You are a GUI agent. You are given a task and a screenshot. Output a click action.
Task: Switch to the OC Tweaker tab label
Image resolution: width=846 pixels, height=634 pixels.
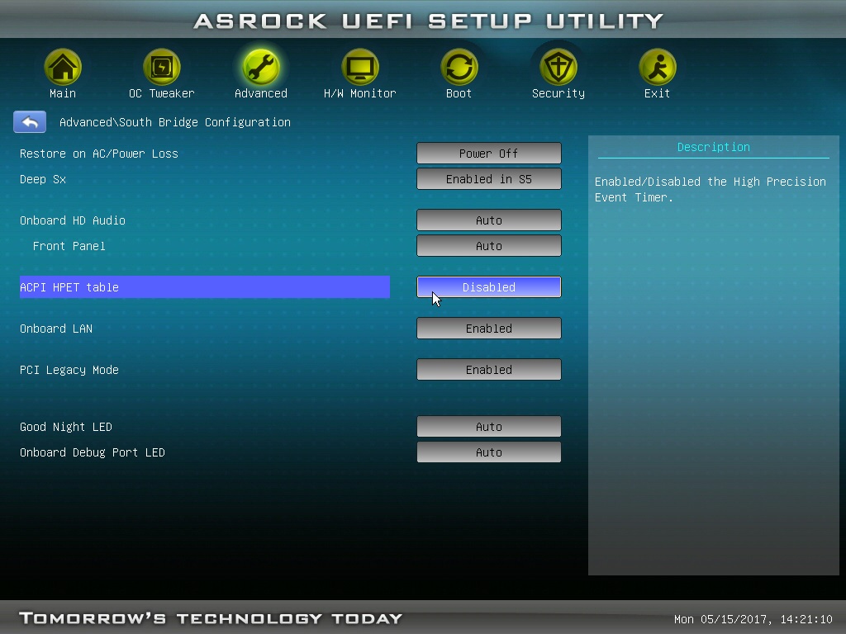pos(162,93)
